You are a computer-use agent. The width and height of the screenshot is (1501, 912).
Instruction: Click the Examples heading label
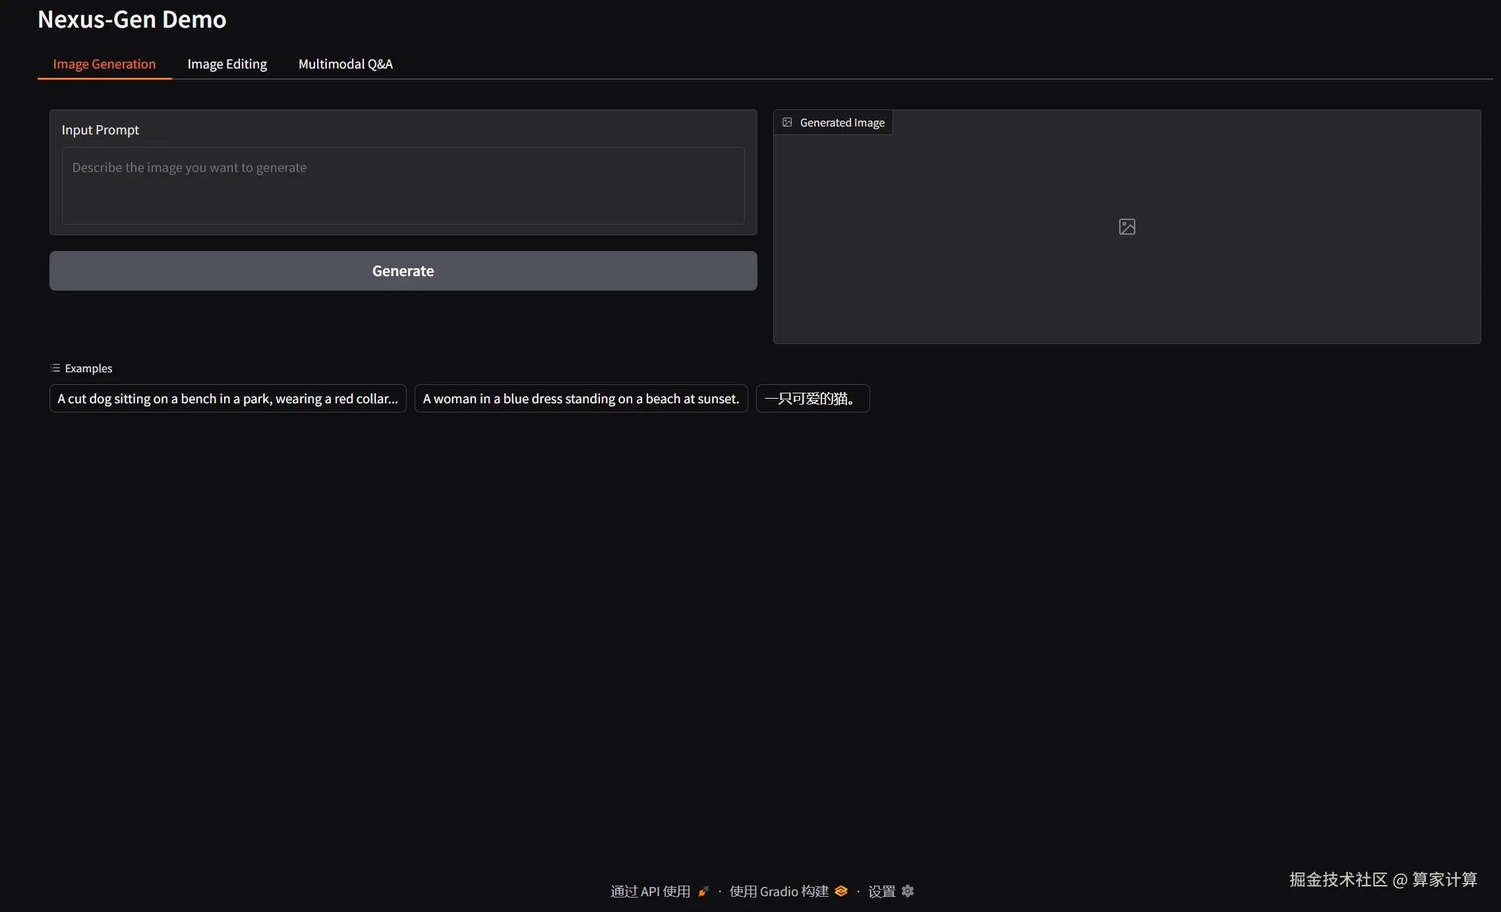click(x=88, y=368)
